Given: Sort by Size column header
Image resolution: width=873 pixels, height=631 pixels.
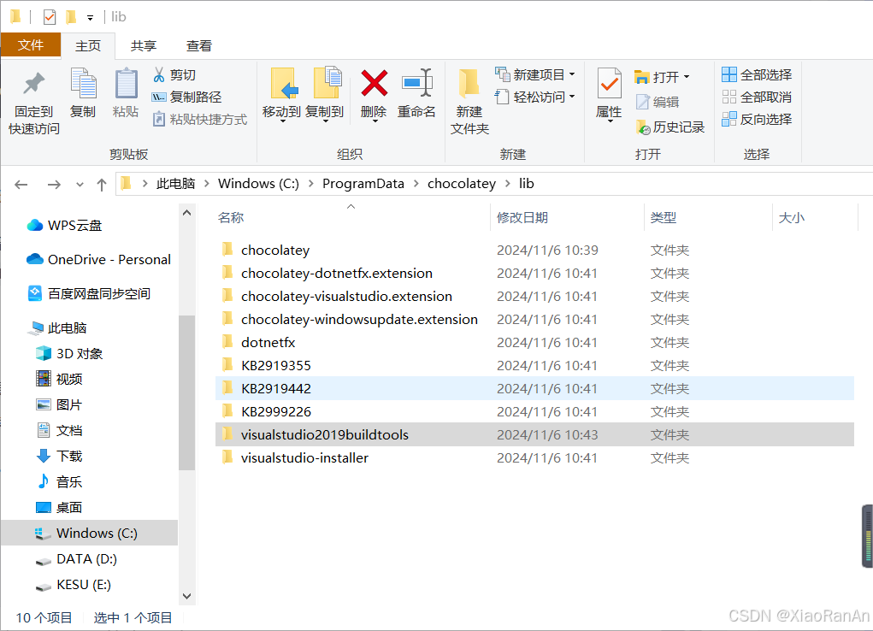Looking at the screenshot, I should click(x=816, y=218).
